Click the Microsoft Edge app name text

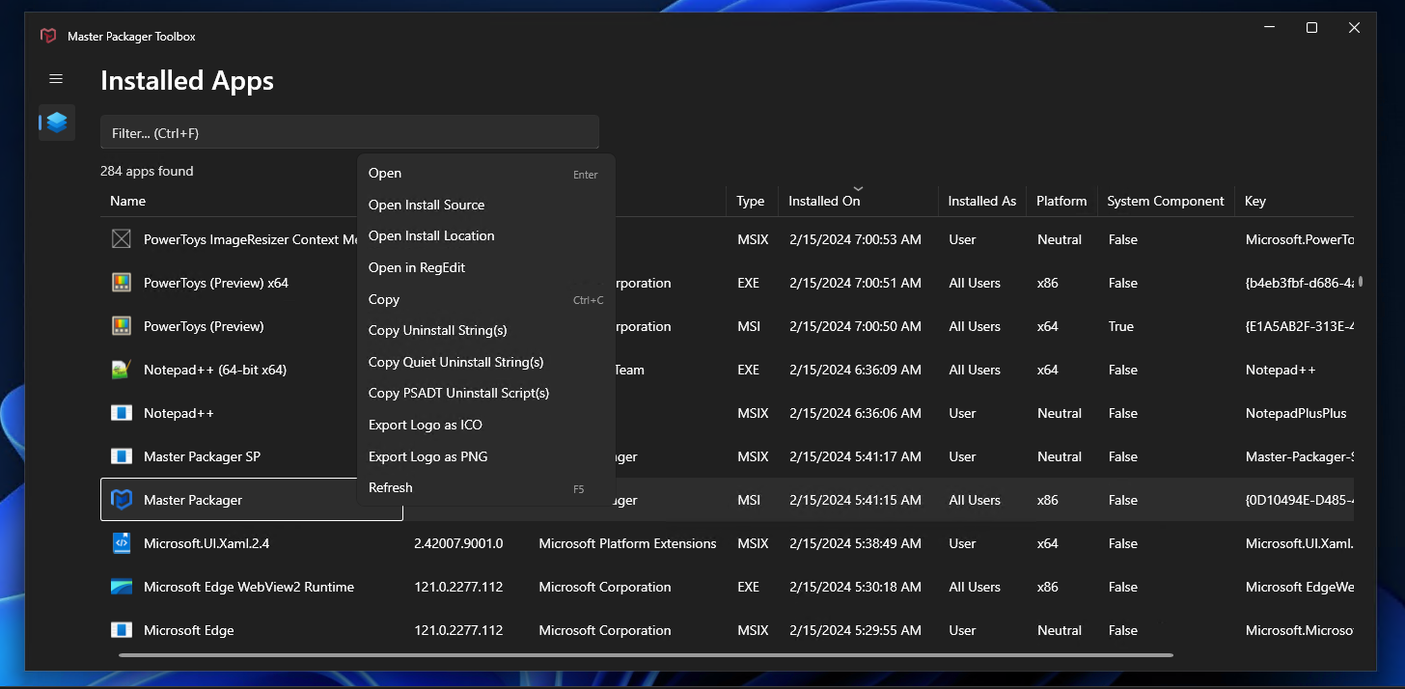[189, 630]
